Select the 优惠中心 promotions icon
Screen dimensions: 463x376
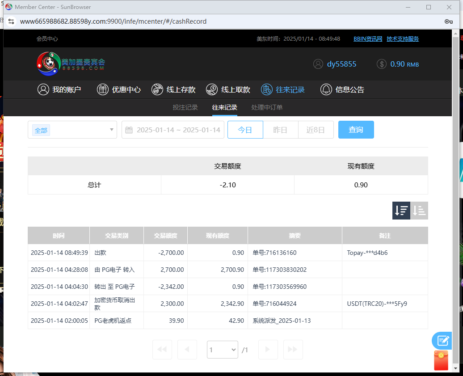[102, 89]
